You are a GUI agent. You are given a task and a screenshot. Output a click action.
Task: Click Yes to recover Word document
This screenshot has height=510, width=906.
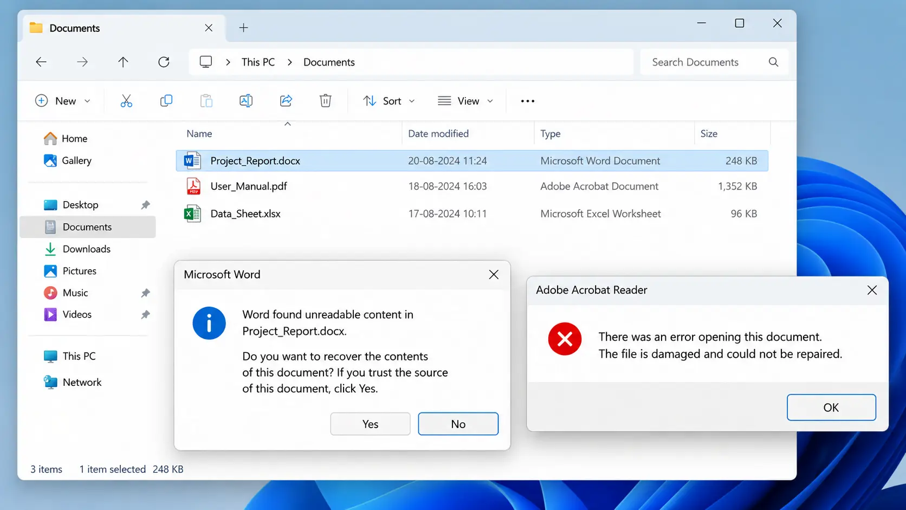370,424
